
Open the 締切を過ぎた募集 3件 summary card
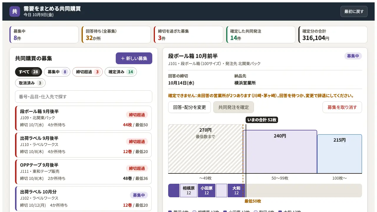coord(188,35)
